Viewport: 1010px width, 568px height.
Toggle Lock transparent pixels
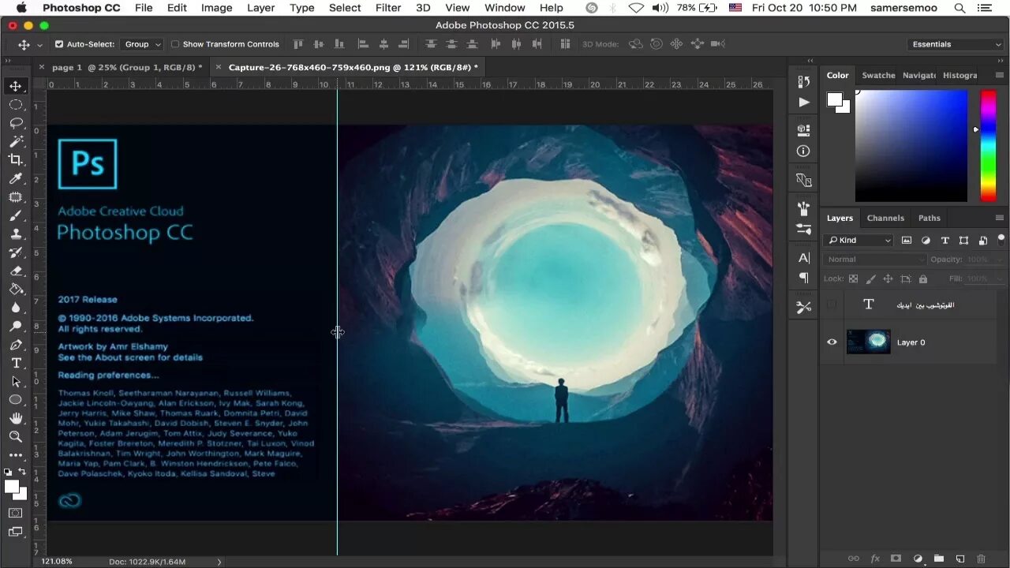(x=853, y=278)
